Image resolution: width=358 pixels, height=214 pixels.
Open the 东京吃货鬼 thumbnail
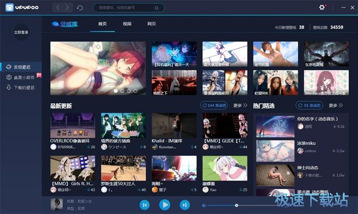click(x=326, y=54)
